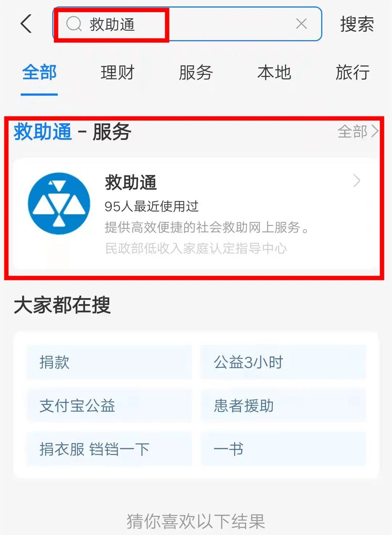Tap the back arrow icon
The width and height of the screenshot is (392, 535).
point(26,24)
